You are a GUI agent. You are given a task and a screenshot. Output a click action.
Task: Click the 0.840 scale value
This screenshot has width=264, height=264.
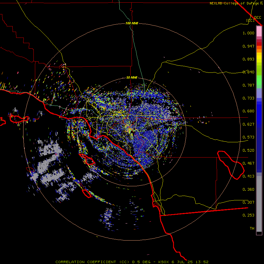[x=248, y=72]
